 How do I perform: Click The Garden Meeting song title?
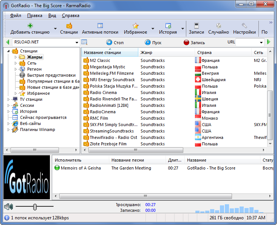pos(131,168)
